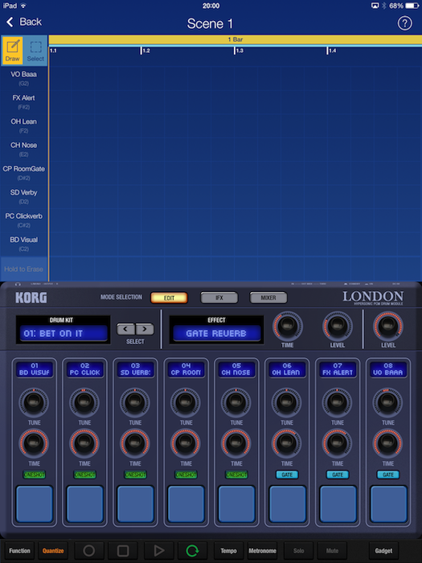Go Back with the top-left arrow
422x563 pixels.
pos(23,22)
